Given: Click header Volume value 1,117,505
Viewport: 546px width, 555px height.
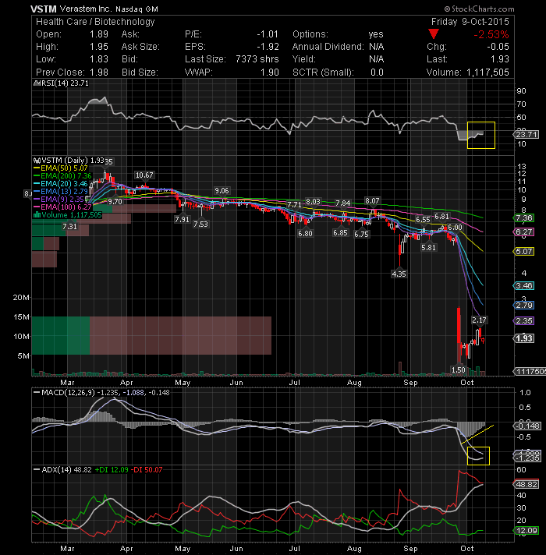Looking at the screenshot, I should pyautogui.click(x=487, y=72).
